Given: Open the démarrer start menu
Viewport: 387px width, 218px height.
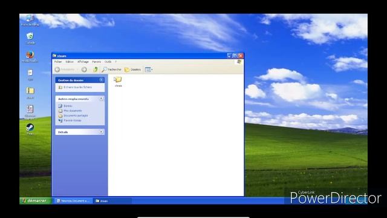Looking at the screenshot, I should (35, 200).
